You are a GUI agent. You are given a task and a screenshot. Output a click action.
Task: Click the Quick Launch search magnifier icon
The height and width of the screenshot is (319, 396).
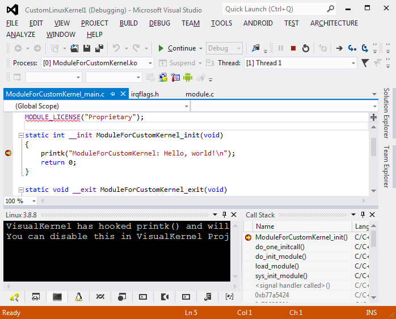pos(330,9)
